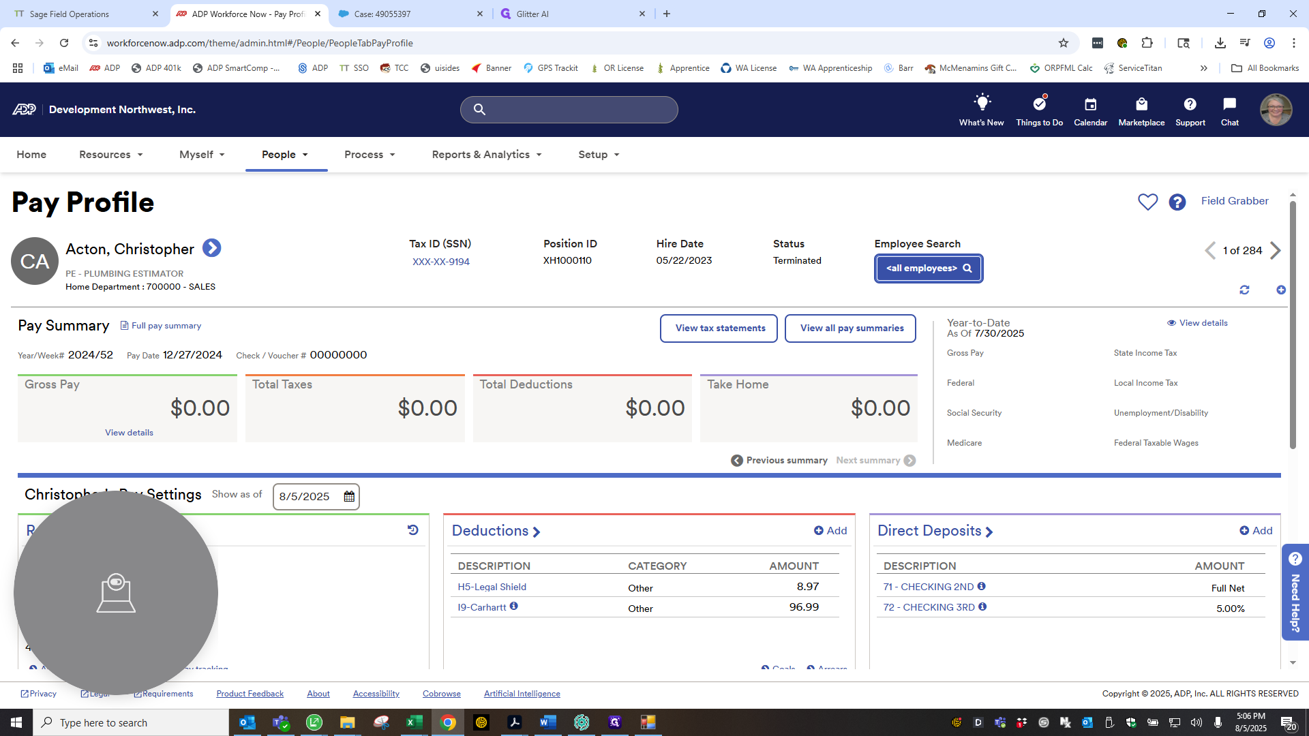Show info for I9-Carhartt deduction
This screenshot has width=1309, height=736.
514,606
